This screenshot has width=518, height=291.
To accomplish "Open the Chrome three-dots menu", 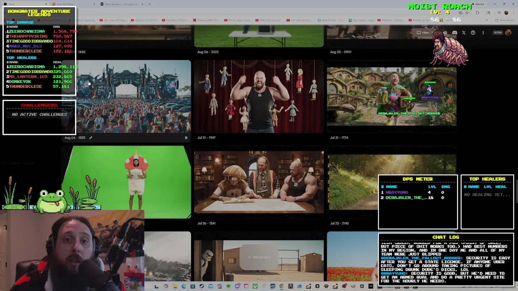I will 514,13.
